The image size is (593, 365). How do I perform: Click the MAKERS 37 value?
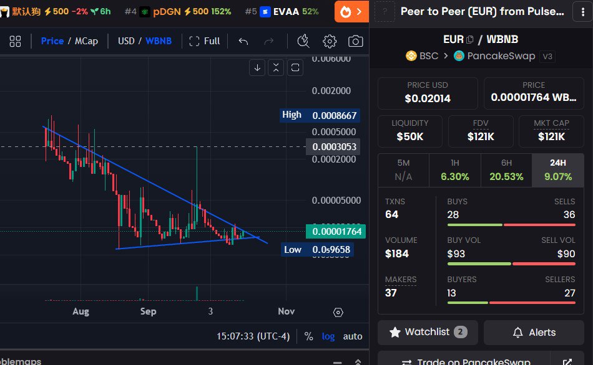click(x=391, y=293)
